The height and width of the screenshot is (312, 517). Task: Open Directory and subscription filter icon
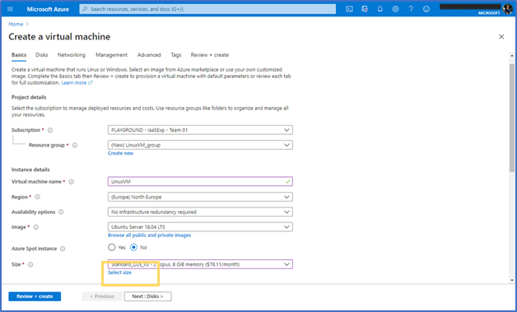pos(365,9)
